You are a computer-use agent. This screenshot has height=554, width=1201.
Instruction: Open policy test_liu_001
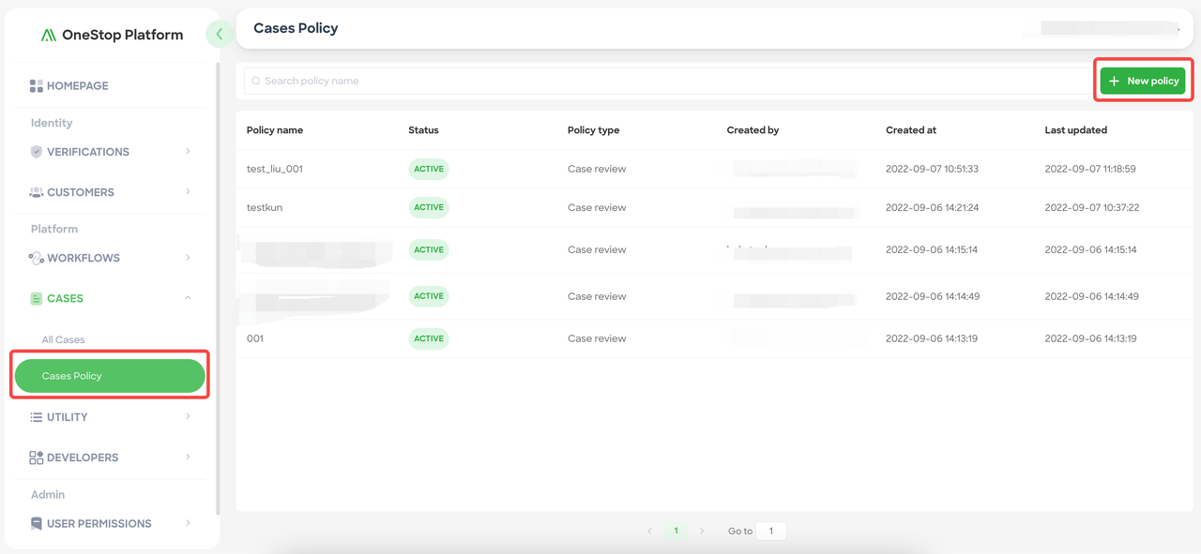pos(275,170)
